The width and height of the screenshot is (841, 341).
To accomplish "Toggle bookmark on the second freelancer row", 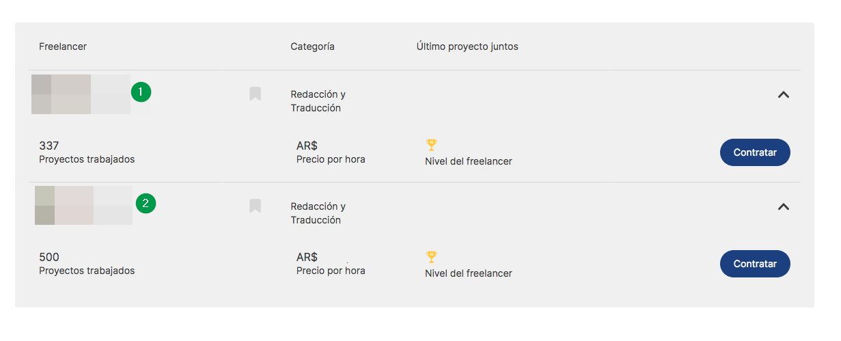I will tap(255, 206).
